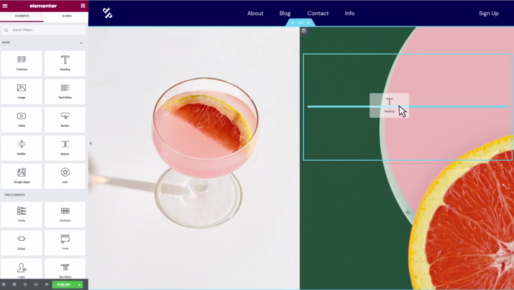Open the revision history icon

[25, 284]
